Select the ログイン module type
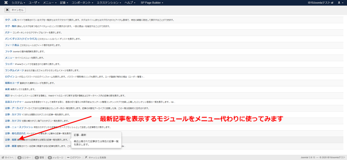Screen dimensions: 347x160 (x=10, y=77)
